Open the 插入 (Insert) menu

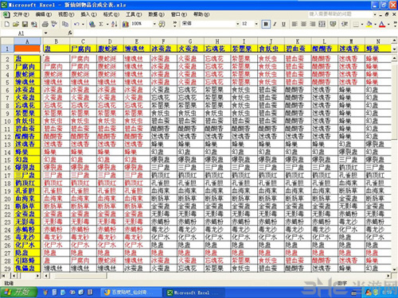tap(88, 14)
